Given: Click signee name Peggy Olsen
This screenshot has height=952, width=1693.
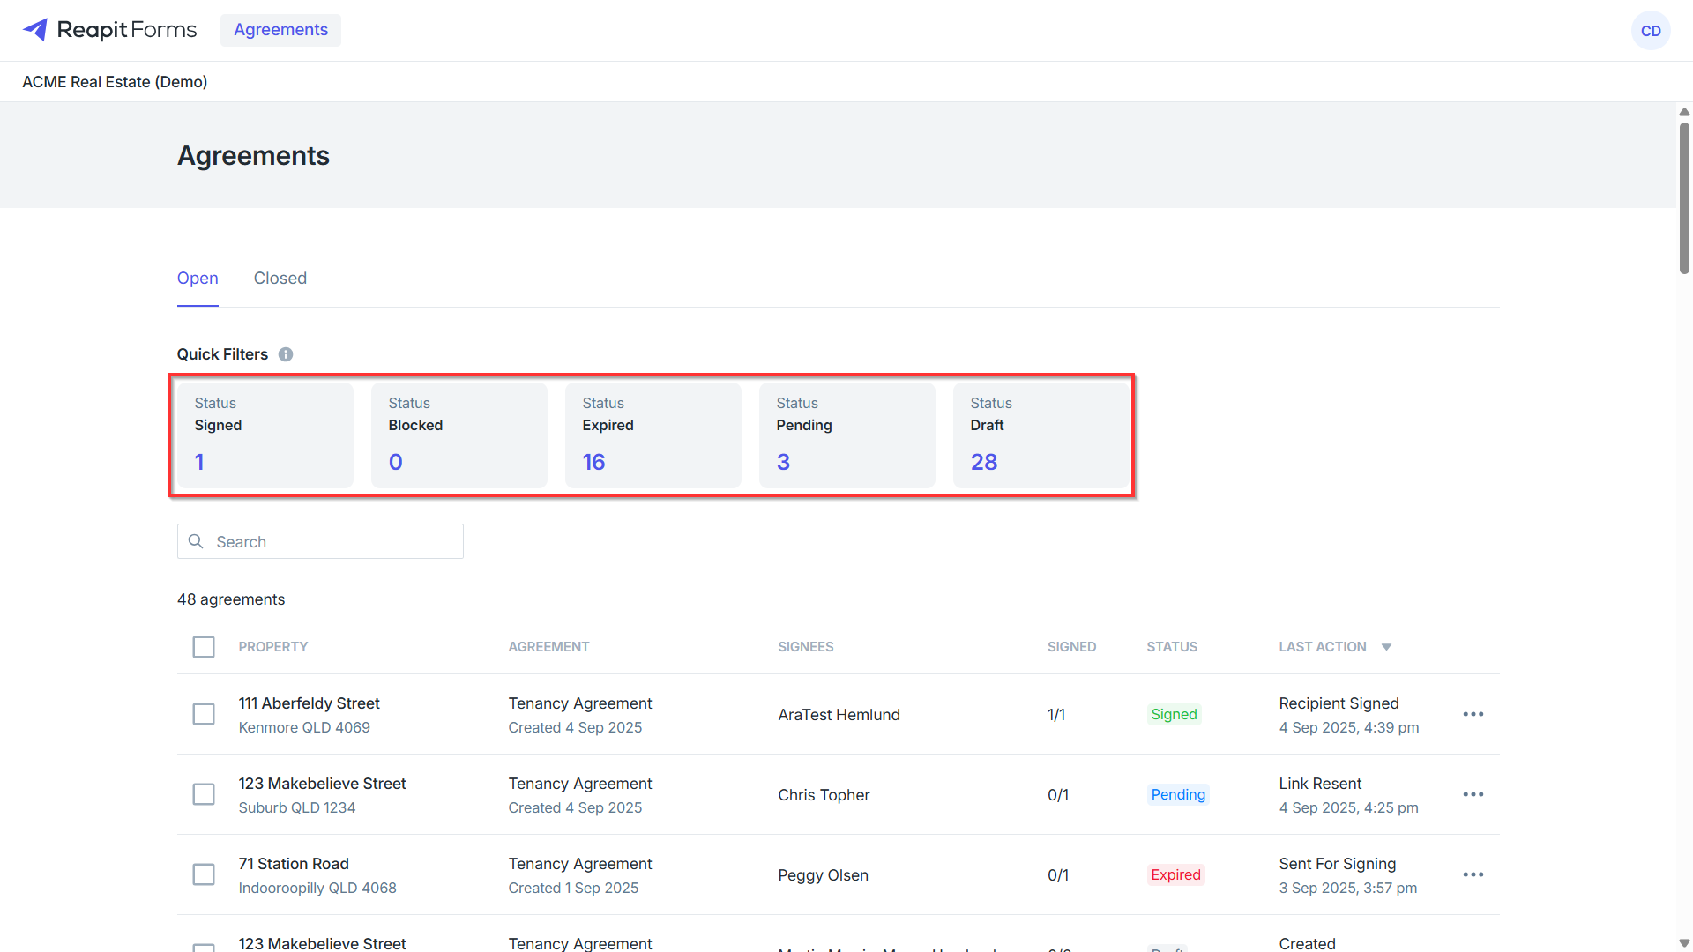Looking at the screenshot, I should [823, 875].
